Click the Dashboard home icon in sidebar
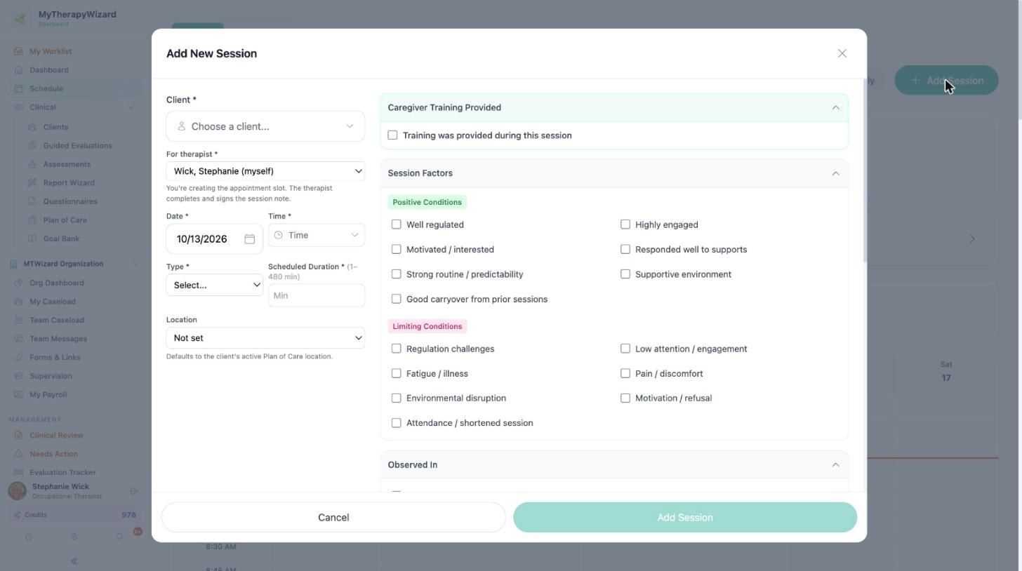Image resolution: width=1022 pixels, height=571 pixels. point(19,70)
